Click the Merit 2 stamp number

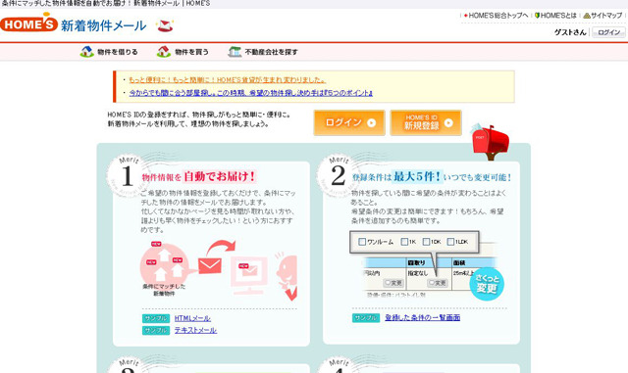point(338,175)
